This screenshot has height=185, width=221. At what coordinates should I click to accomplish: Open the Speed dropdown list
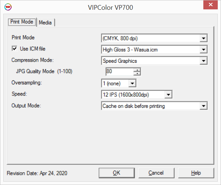[168, 94]
